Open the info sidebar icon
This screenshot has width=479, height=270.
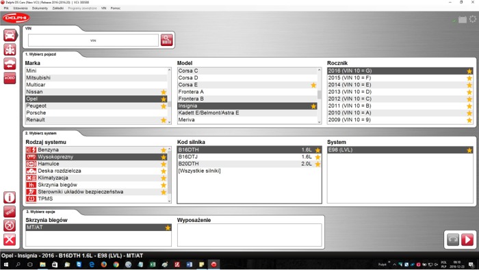[x=10, y=197]
